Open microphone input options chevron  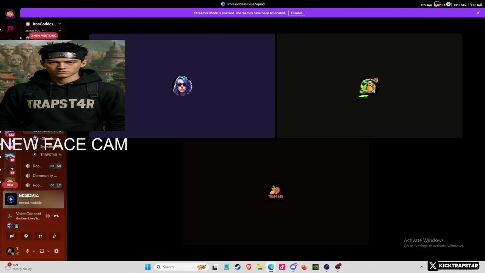34,251
